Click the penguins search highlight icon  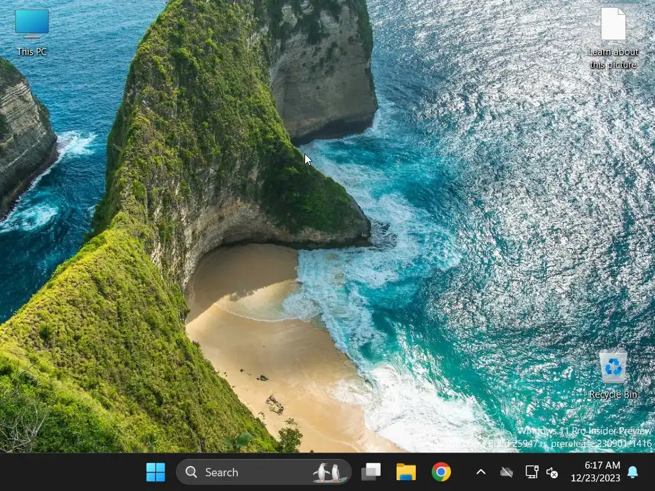[x=329, y=472]
